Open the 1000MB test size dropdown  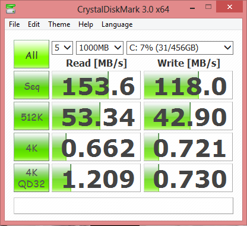point(100,48)
